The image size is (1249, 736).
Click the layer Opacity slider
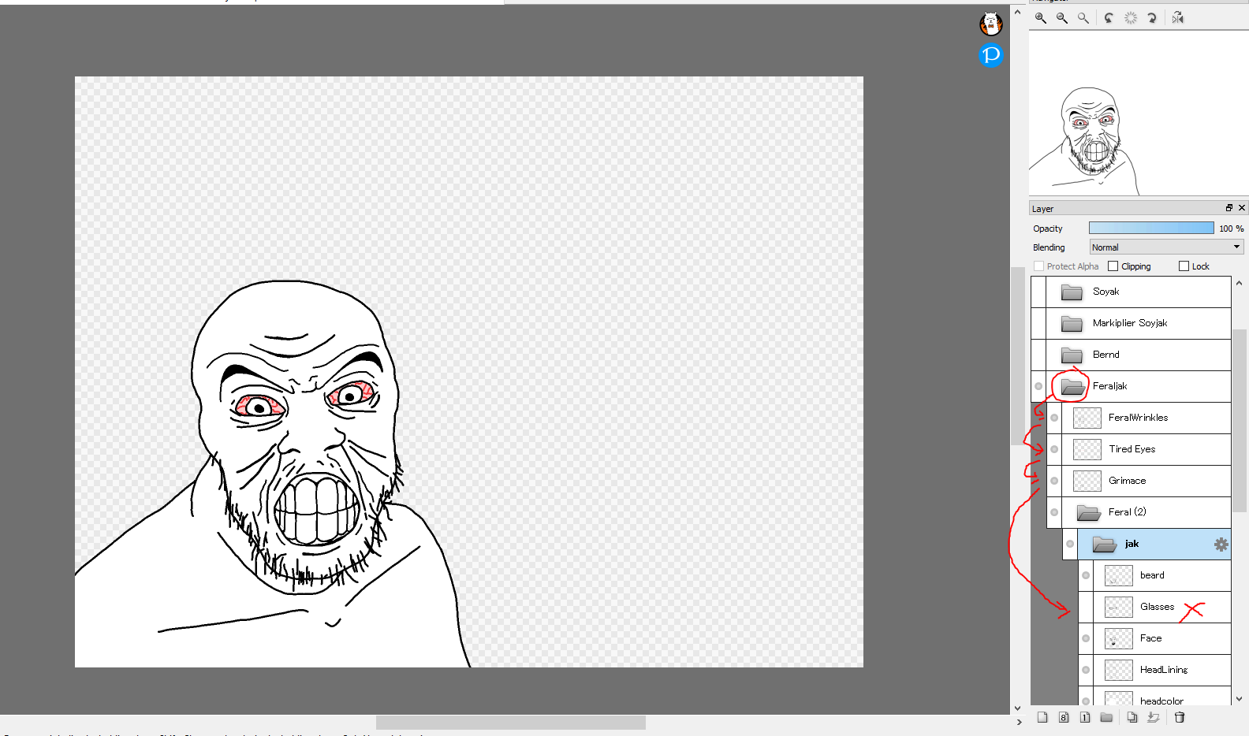[1151, 229]
